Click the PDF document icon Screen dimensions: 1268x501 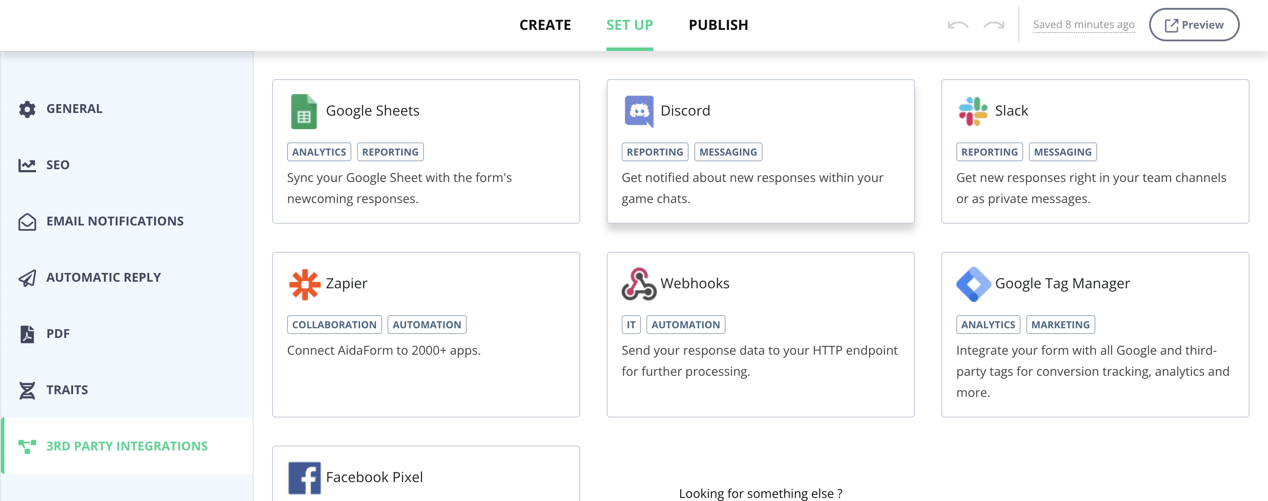click(27, 334)
